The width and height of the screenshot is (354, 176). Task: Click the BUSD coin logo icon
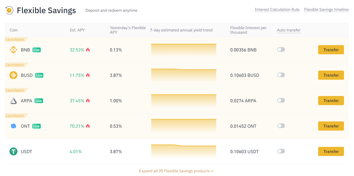(13, 75)
